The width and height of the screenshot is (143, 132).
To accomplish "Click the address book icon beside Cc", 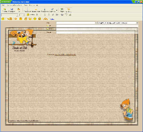I will tap(48, 29).
